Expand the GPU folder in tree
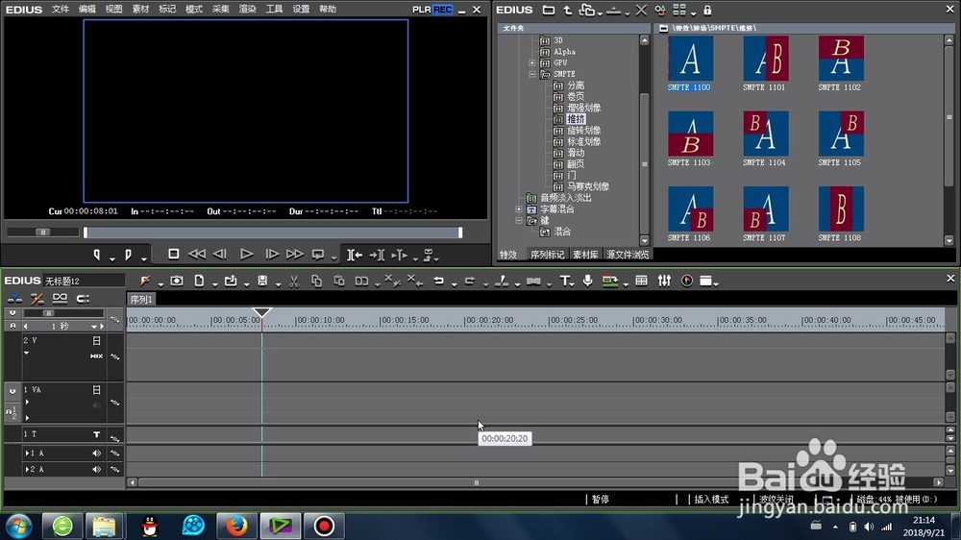The image size is (961, 540). point(532,63)
